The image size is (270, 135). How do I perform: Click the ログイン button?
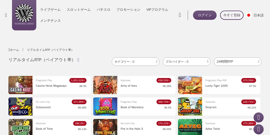click(x=205, y=15)
